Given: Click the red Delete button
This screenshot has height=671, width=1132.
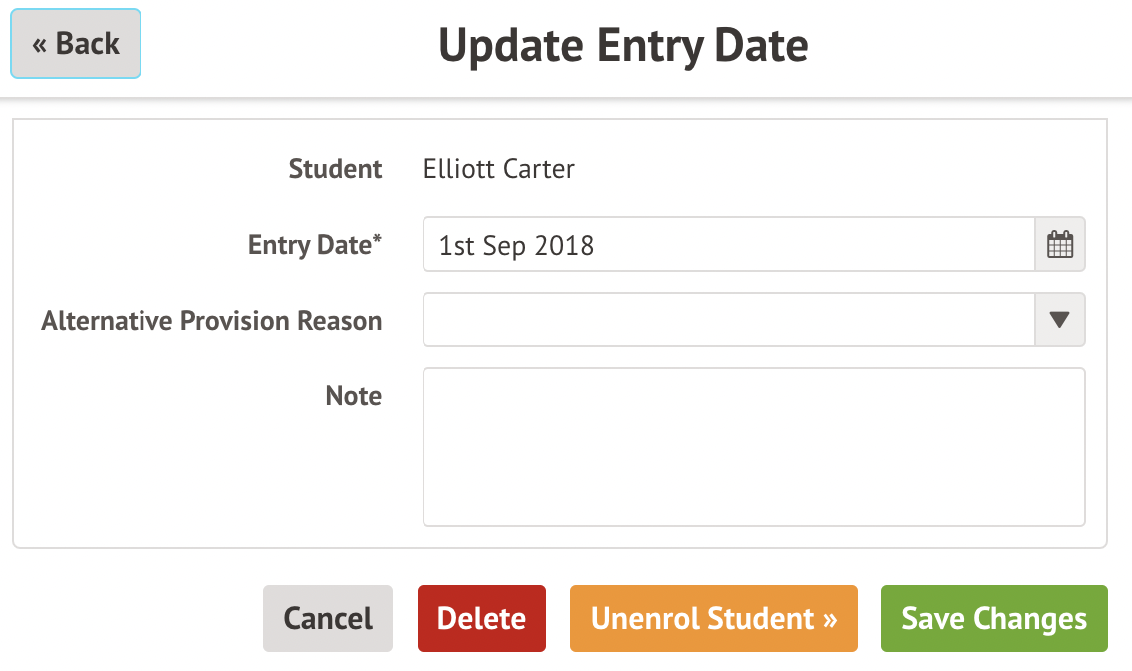Looking at the screenshot, I should tap(481, 618).
